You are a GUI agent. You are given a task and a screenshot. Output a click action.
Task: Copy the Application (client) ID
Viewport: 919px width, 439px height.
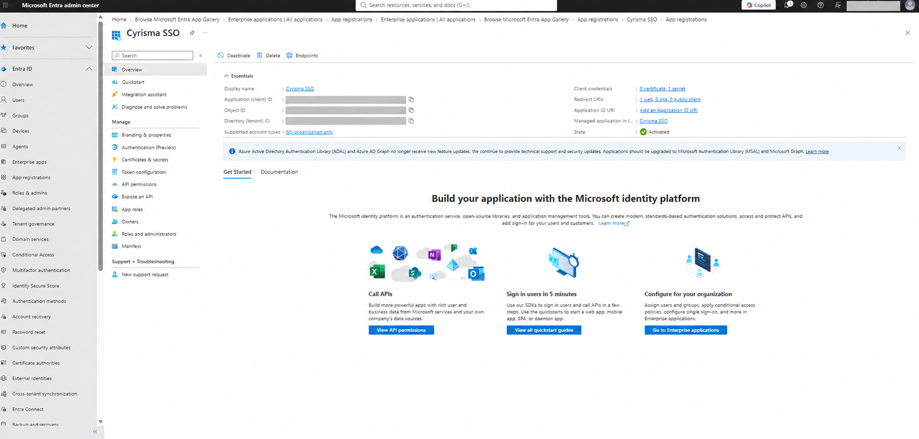[x=411, y=100]
